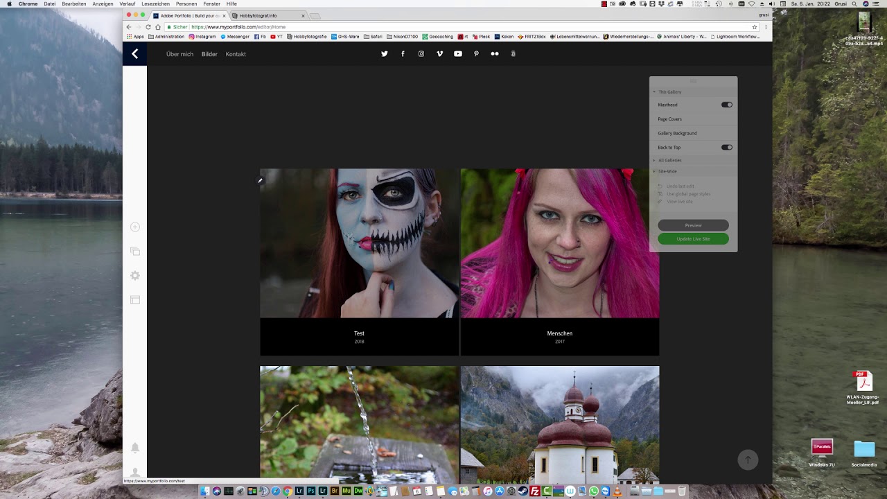887x499 pixels.
Task: Select the WLAN-Zugang PDF on desktop
Action: coord(863,388)
